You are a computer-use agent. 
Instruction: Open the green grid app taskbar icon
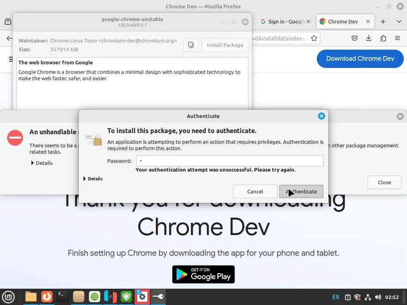95,297
